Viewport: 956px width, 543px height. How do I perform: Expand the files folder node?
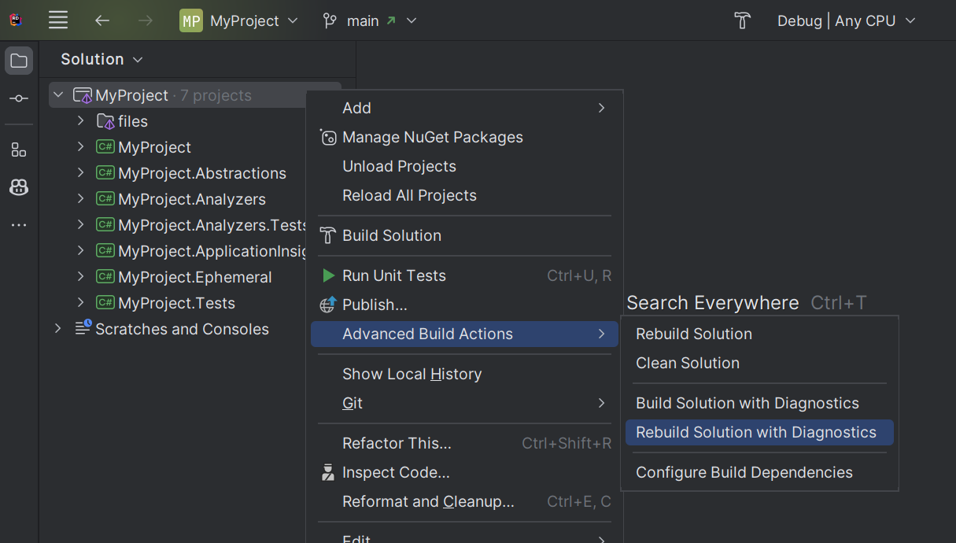coord(80,121)
